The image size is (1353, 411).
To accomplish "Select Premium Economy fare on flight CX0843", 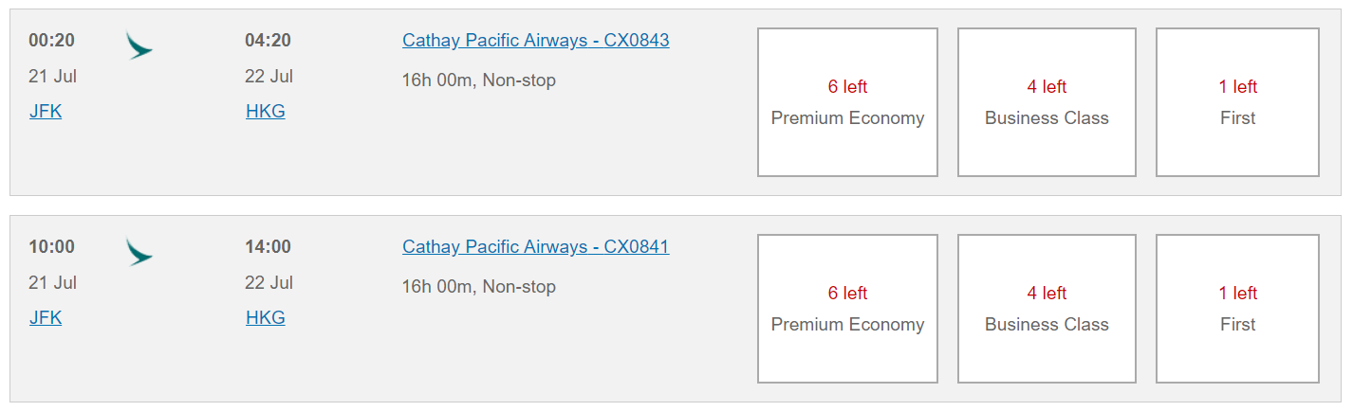I will click(847, 102).
